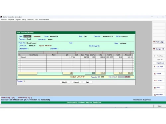The height and width of the screenshot is (124, 166).
Task: Click the Credit Lmt value 40000.00
Action: coord(32,46)
